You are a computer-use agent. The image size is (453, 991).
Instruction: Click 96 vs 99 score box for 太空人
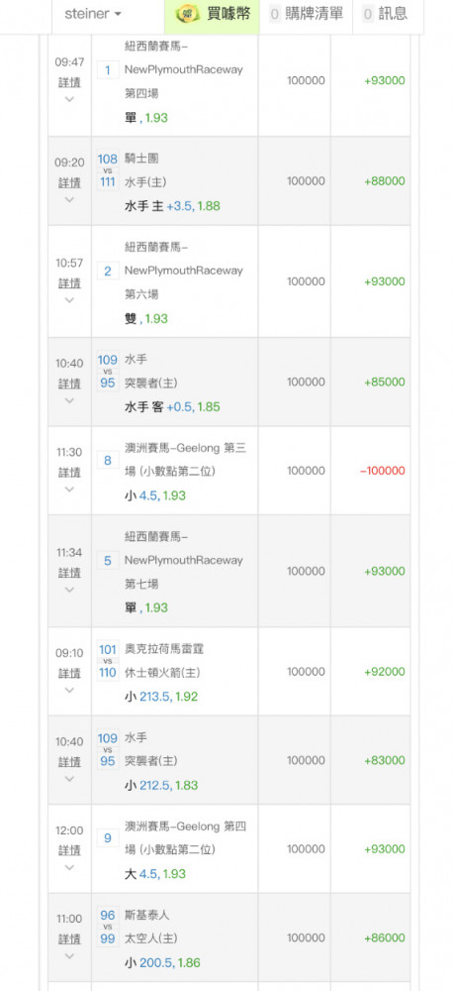click(x=107, y=927)
